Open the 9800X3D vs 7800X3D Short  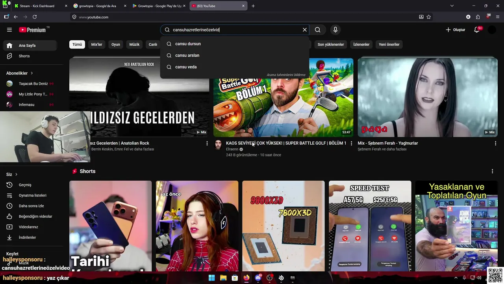tap(283, 226)
